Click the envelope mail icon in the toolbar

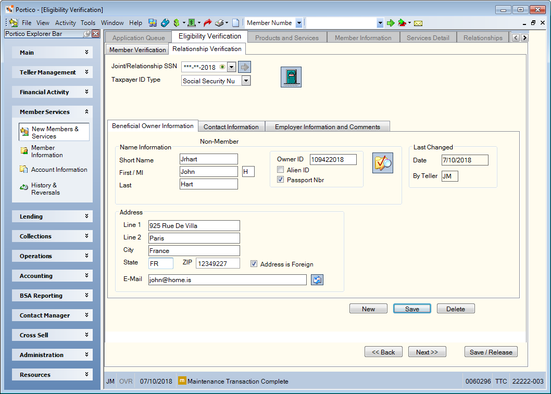(x=418, y=23)
